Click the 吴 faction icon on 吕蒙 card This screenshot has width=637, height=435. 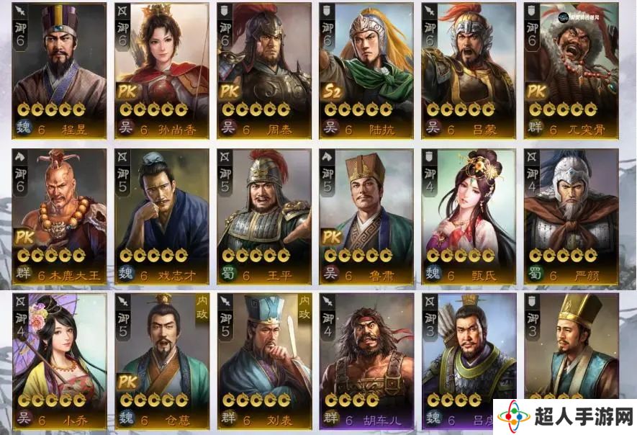pyautogui.click(x=433, y=127)
